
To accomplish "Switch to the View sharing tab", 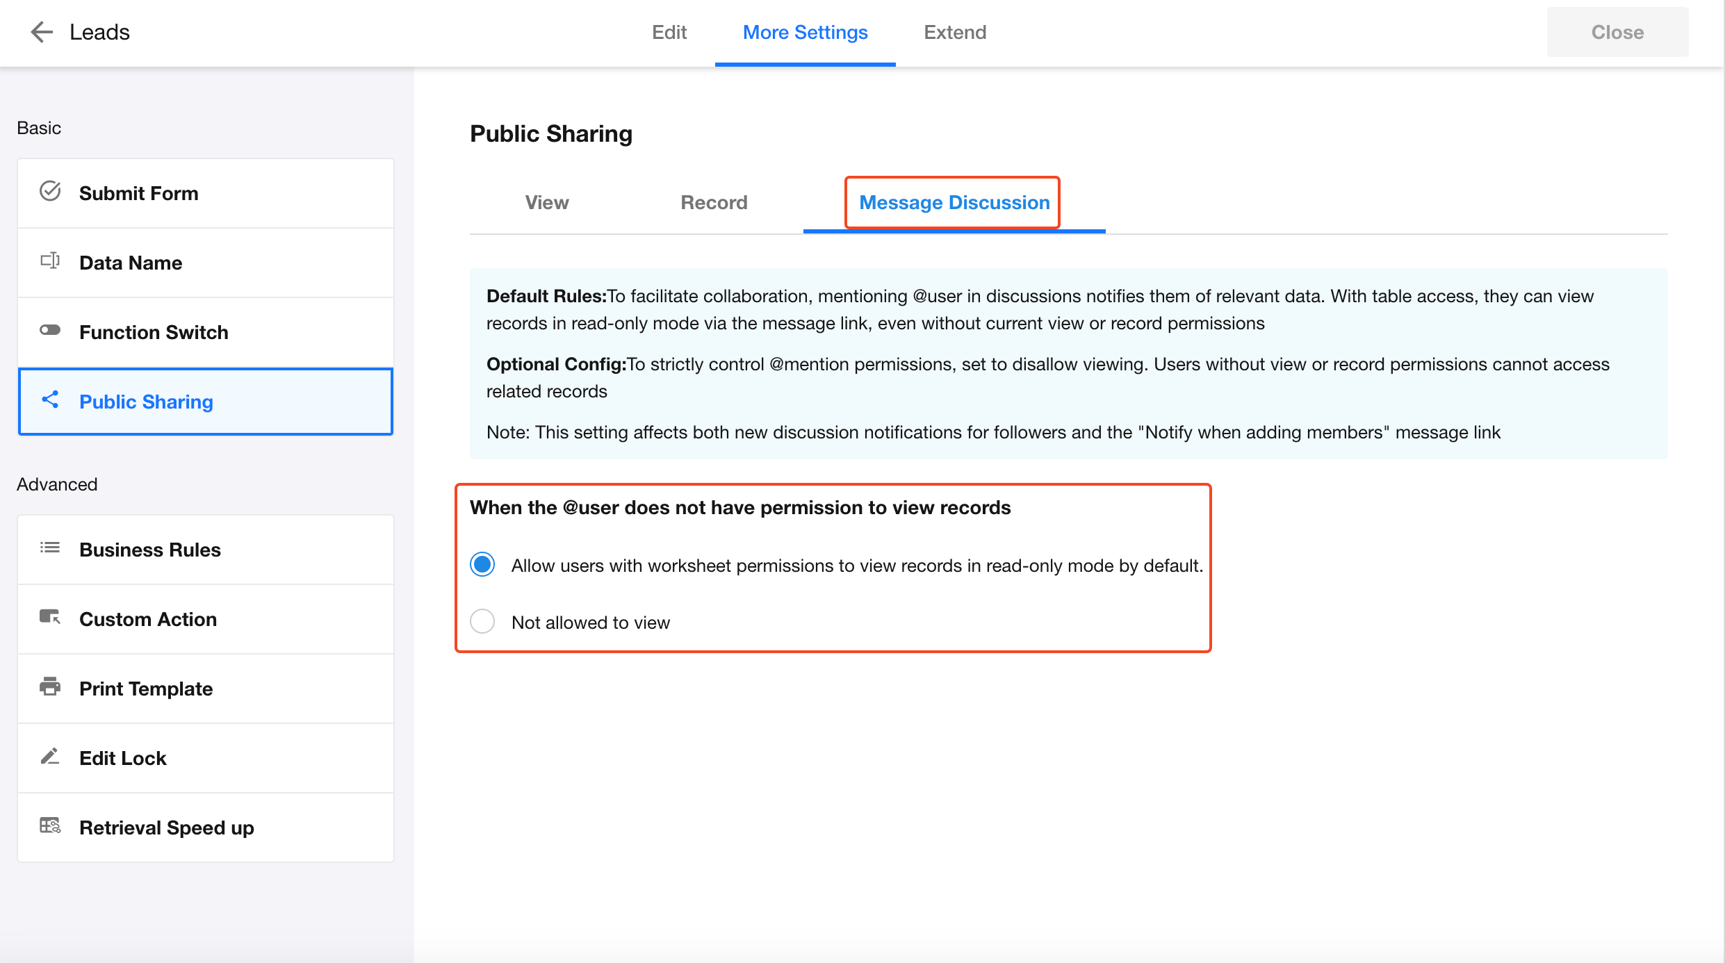I will tap(546, 202).
